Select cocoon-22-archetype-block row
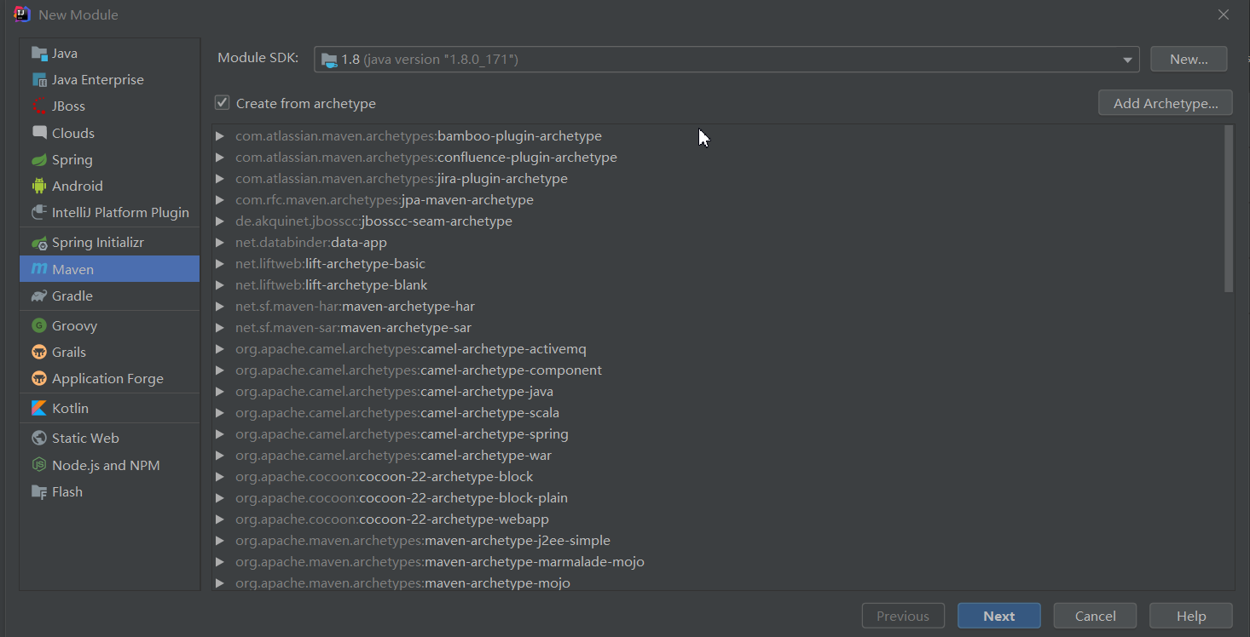 718,477
